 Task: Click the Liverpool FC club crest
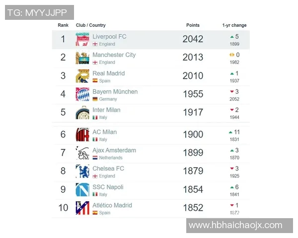82,40
